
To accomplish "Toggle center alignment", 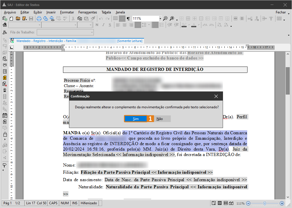I will 125,25.
